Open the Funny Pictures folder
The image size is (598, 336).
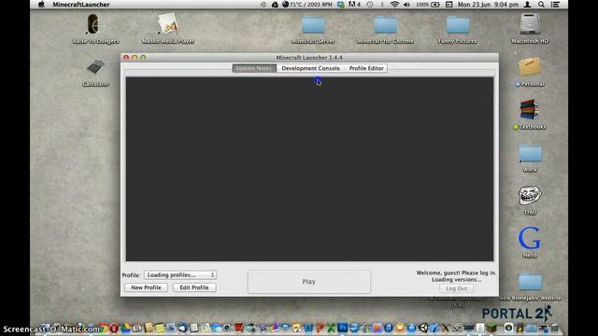pyautogui.click(x=457, y=25)
